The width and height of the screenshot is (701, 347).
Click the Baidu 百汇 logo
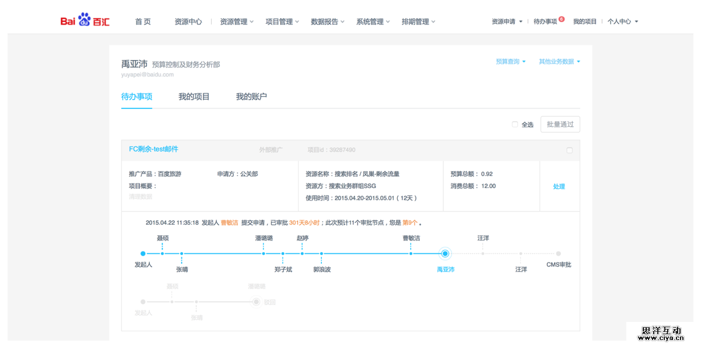click(85, 21)
